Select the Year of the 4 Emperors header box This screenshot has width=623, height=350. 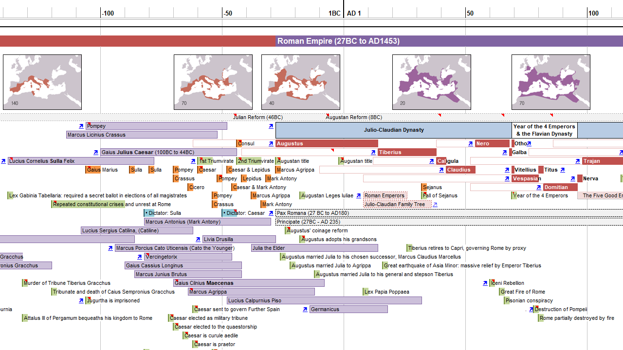(544, 130)
